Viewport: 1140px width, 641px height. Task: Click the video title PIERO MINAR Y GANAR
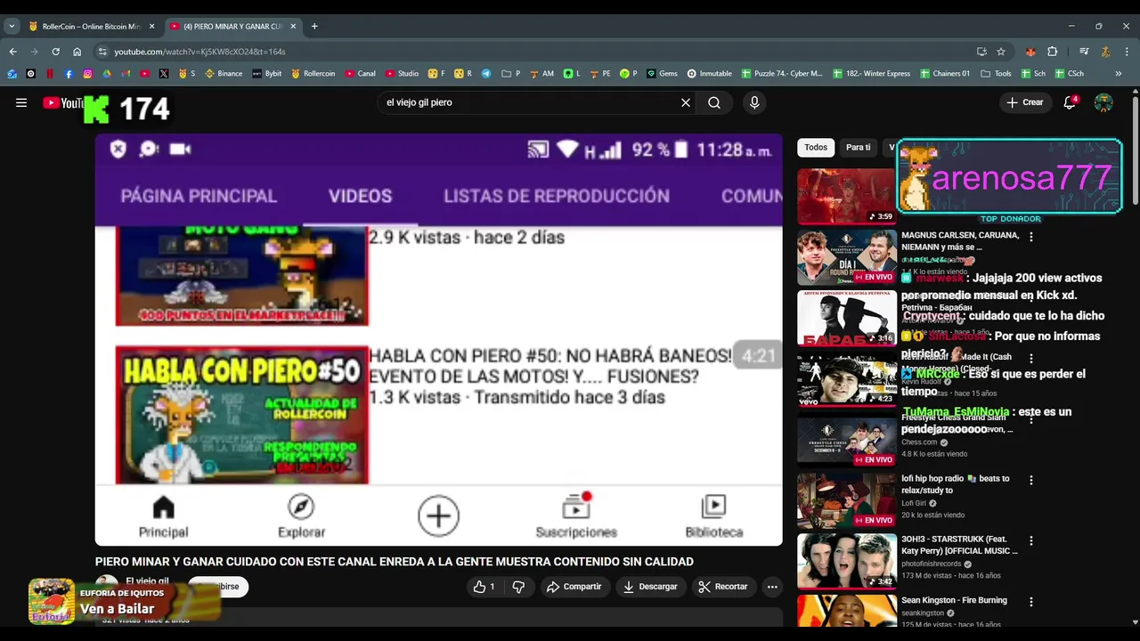[395, 562]
